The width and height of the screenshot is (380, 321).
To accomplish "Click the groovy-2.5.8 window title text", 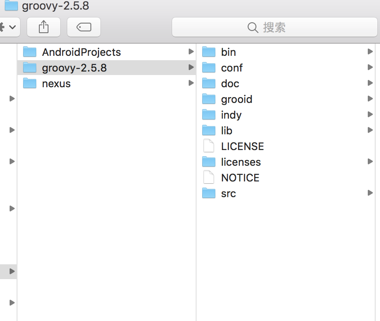I will (x=55, y=6).
